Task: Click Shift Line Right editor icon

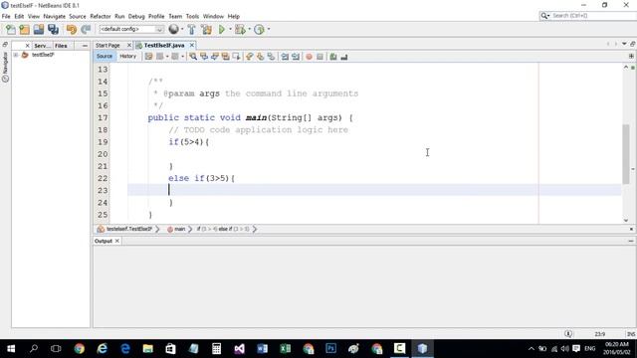Action: tap(296, 57)
